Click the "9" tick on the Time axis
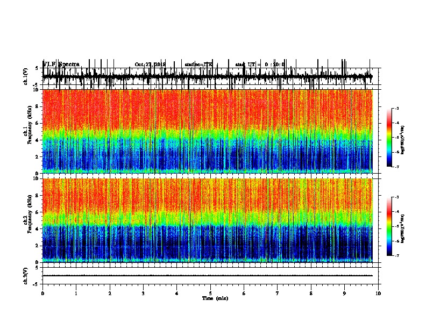The height and width of the screenshot is (329, 426). (x=344, y=294)
